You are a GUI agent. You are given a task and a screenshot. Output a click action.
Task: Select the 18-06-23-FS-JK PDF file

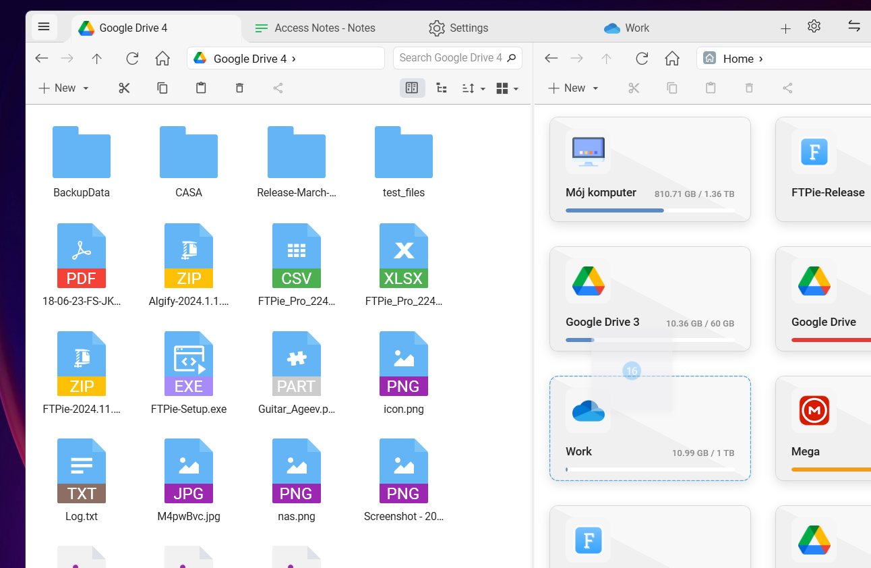pyautogui.click(x=82, y=265)
